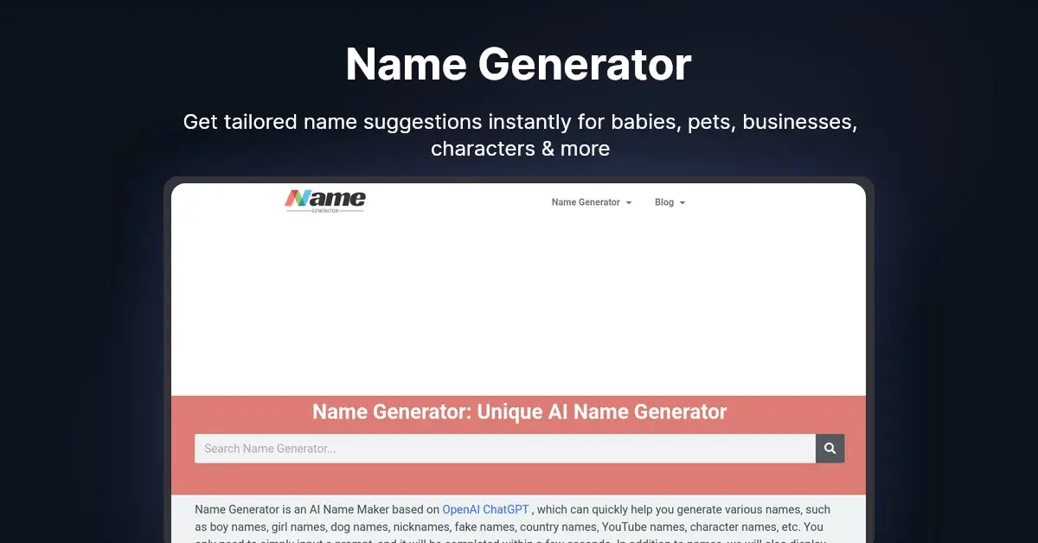The image size is (1038, 543).
Task: Click the page subtitle about tailored name suggestions
Action: click(x=520, y=135)
